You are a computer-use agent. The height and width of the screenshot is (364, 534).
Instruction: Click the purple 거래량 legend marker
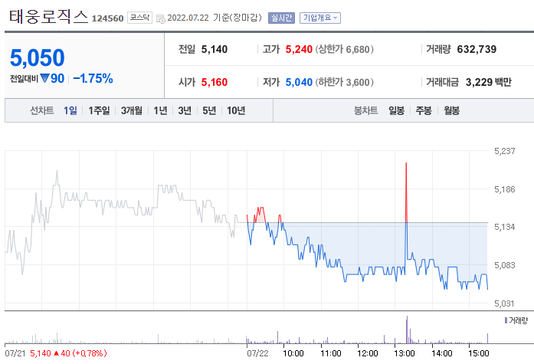point(506,320)
